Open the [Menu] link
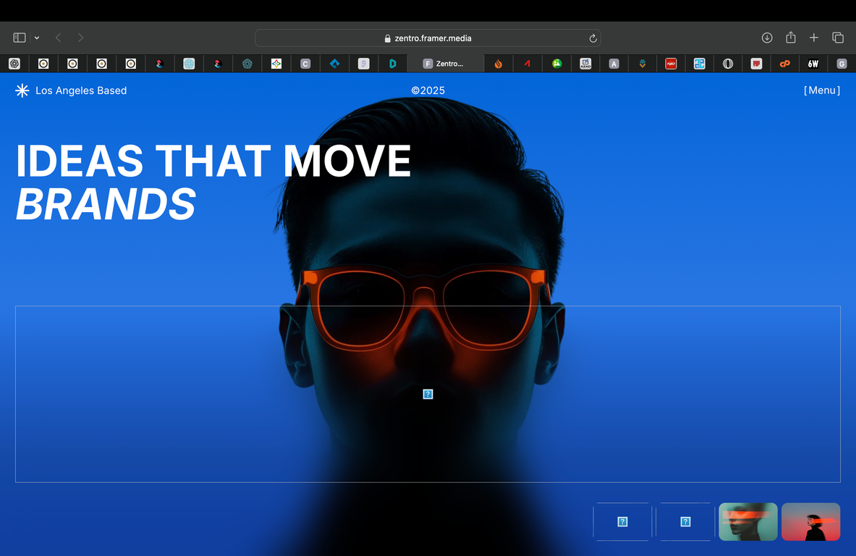The image size is (856, 556). 821,90
